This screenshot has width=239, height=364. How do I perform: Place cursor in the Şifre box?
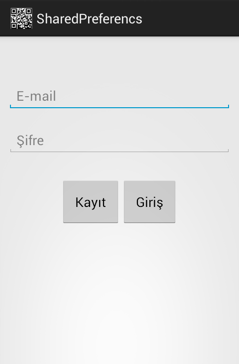tap(119, 141)
